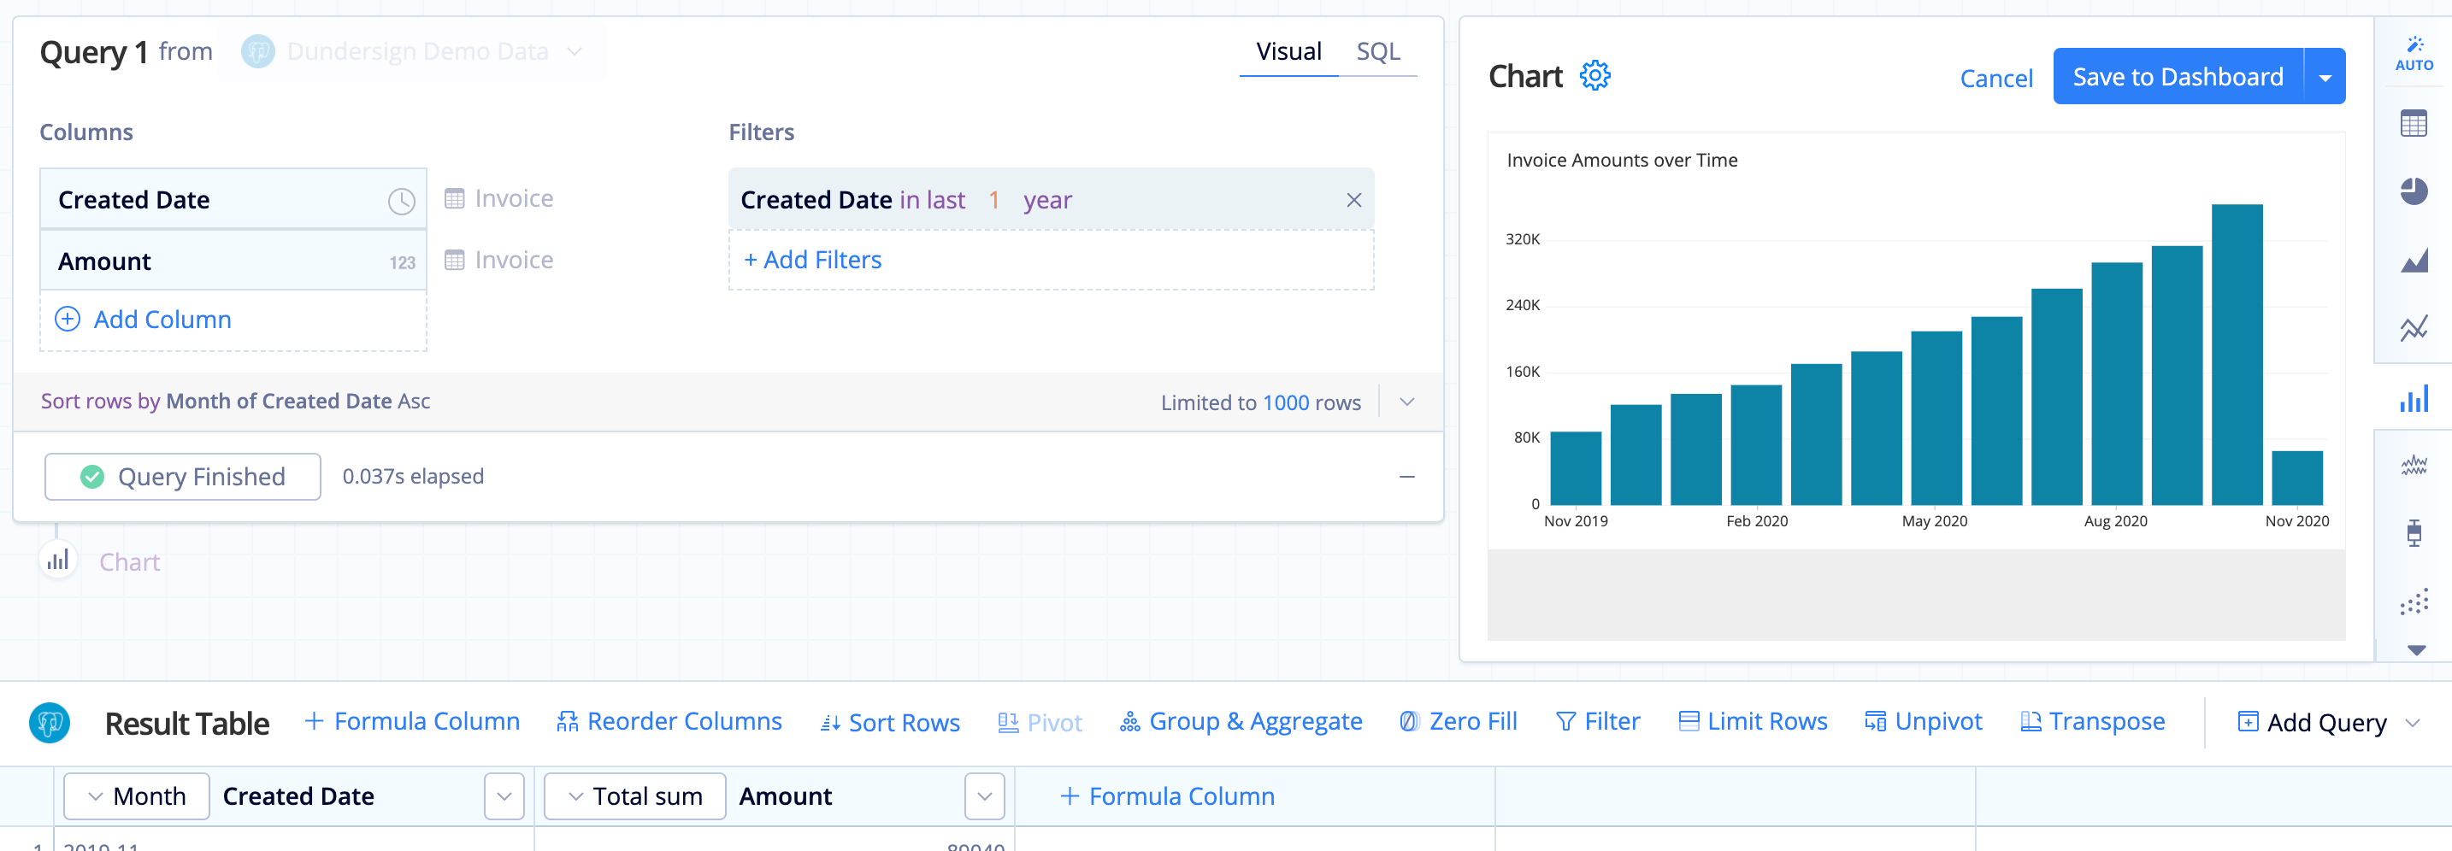Click the Query Finished button
2452x851 pixels.
[183, 477]
